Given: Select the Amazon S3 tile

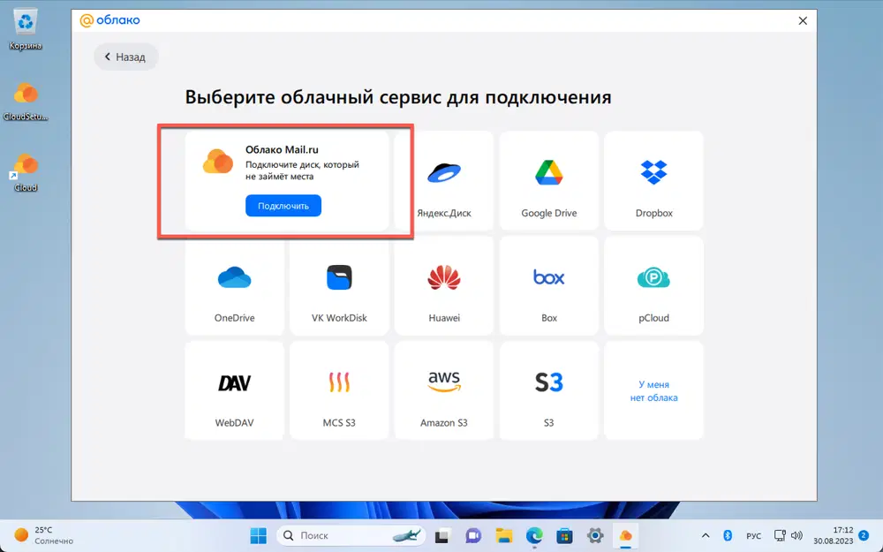Looking at the screenshot, I should coord(444,390).
